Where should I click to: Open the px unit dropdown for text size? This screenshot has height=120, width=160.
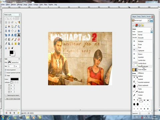(18, 66)
